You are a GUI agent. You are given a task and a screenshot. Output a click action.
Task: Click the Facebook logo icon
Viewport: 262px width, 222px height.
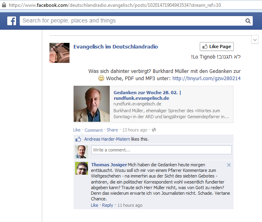pos(12,21)
